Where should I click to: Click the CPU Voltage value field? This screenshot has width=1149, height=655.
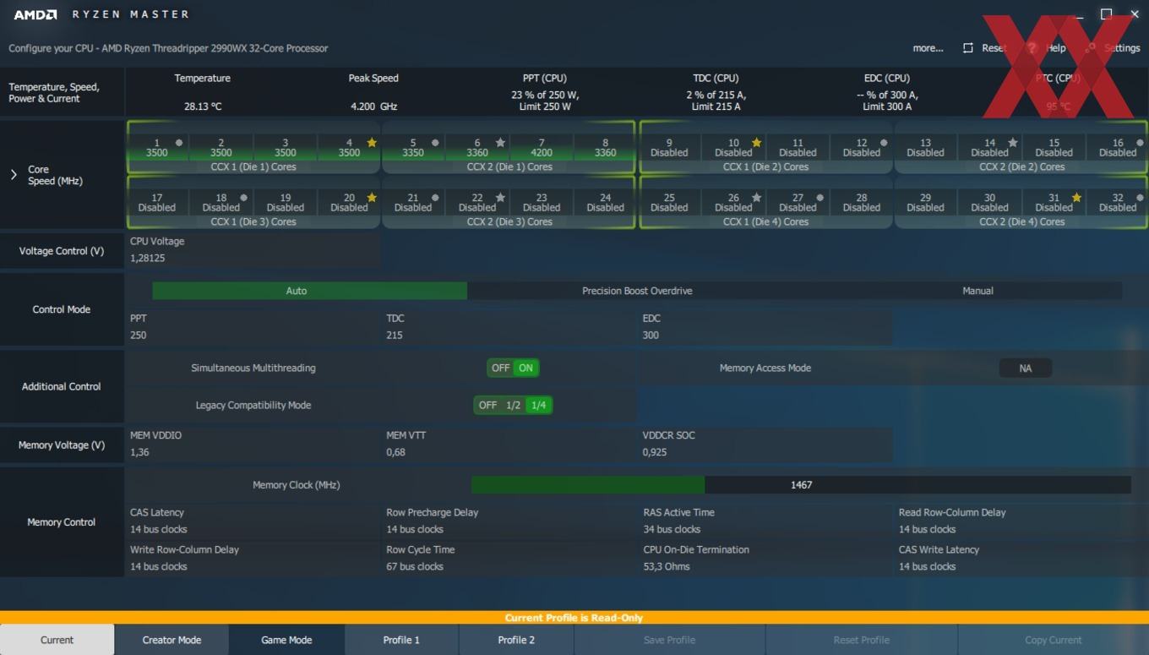coord(253,258)
